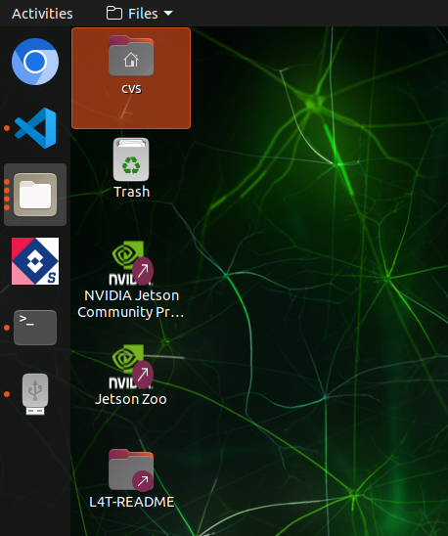Click the Jetson Zoo text label
This screenshot has width=448, height=536.
click(131, 399)
